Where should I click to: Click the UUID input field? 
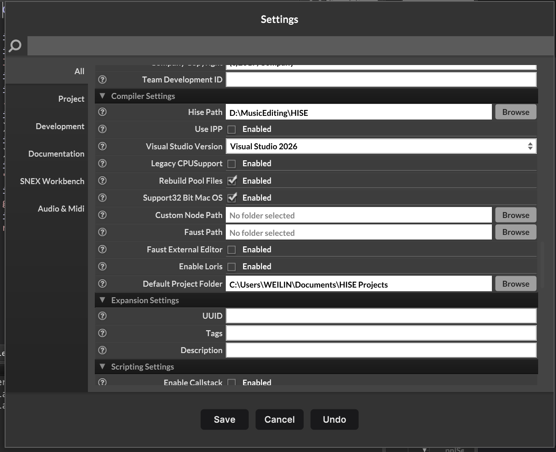381,316
